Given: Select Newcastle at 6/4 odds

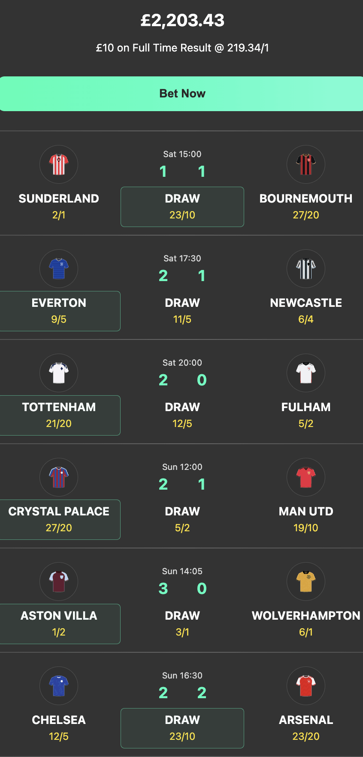Looking at the screenshot, I should tap(306, 310).
